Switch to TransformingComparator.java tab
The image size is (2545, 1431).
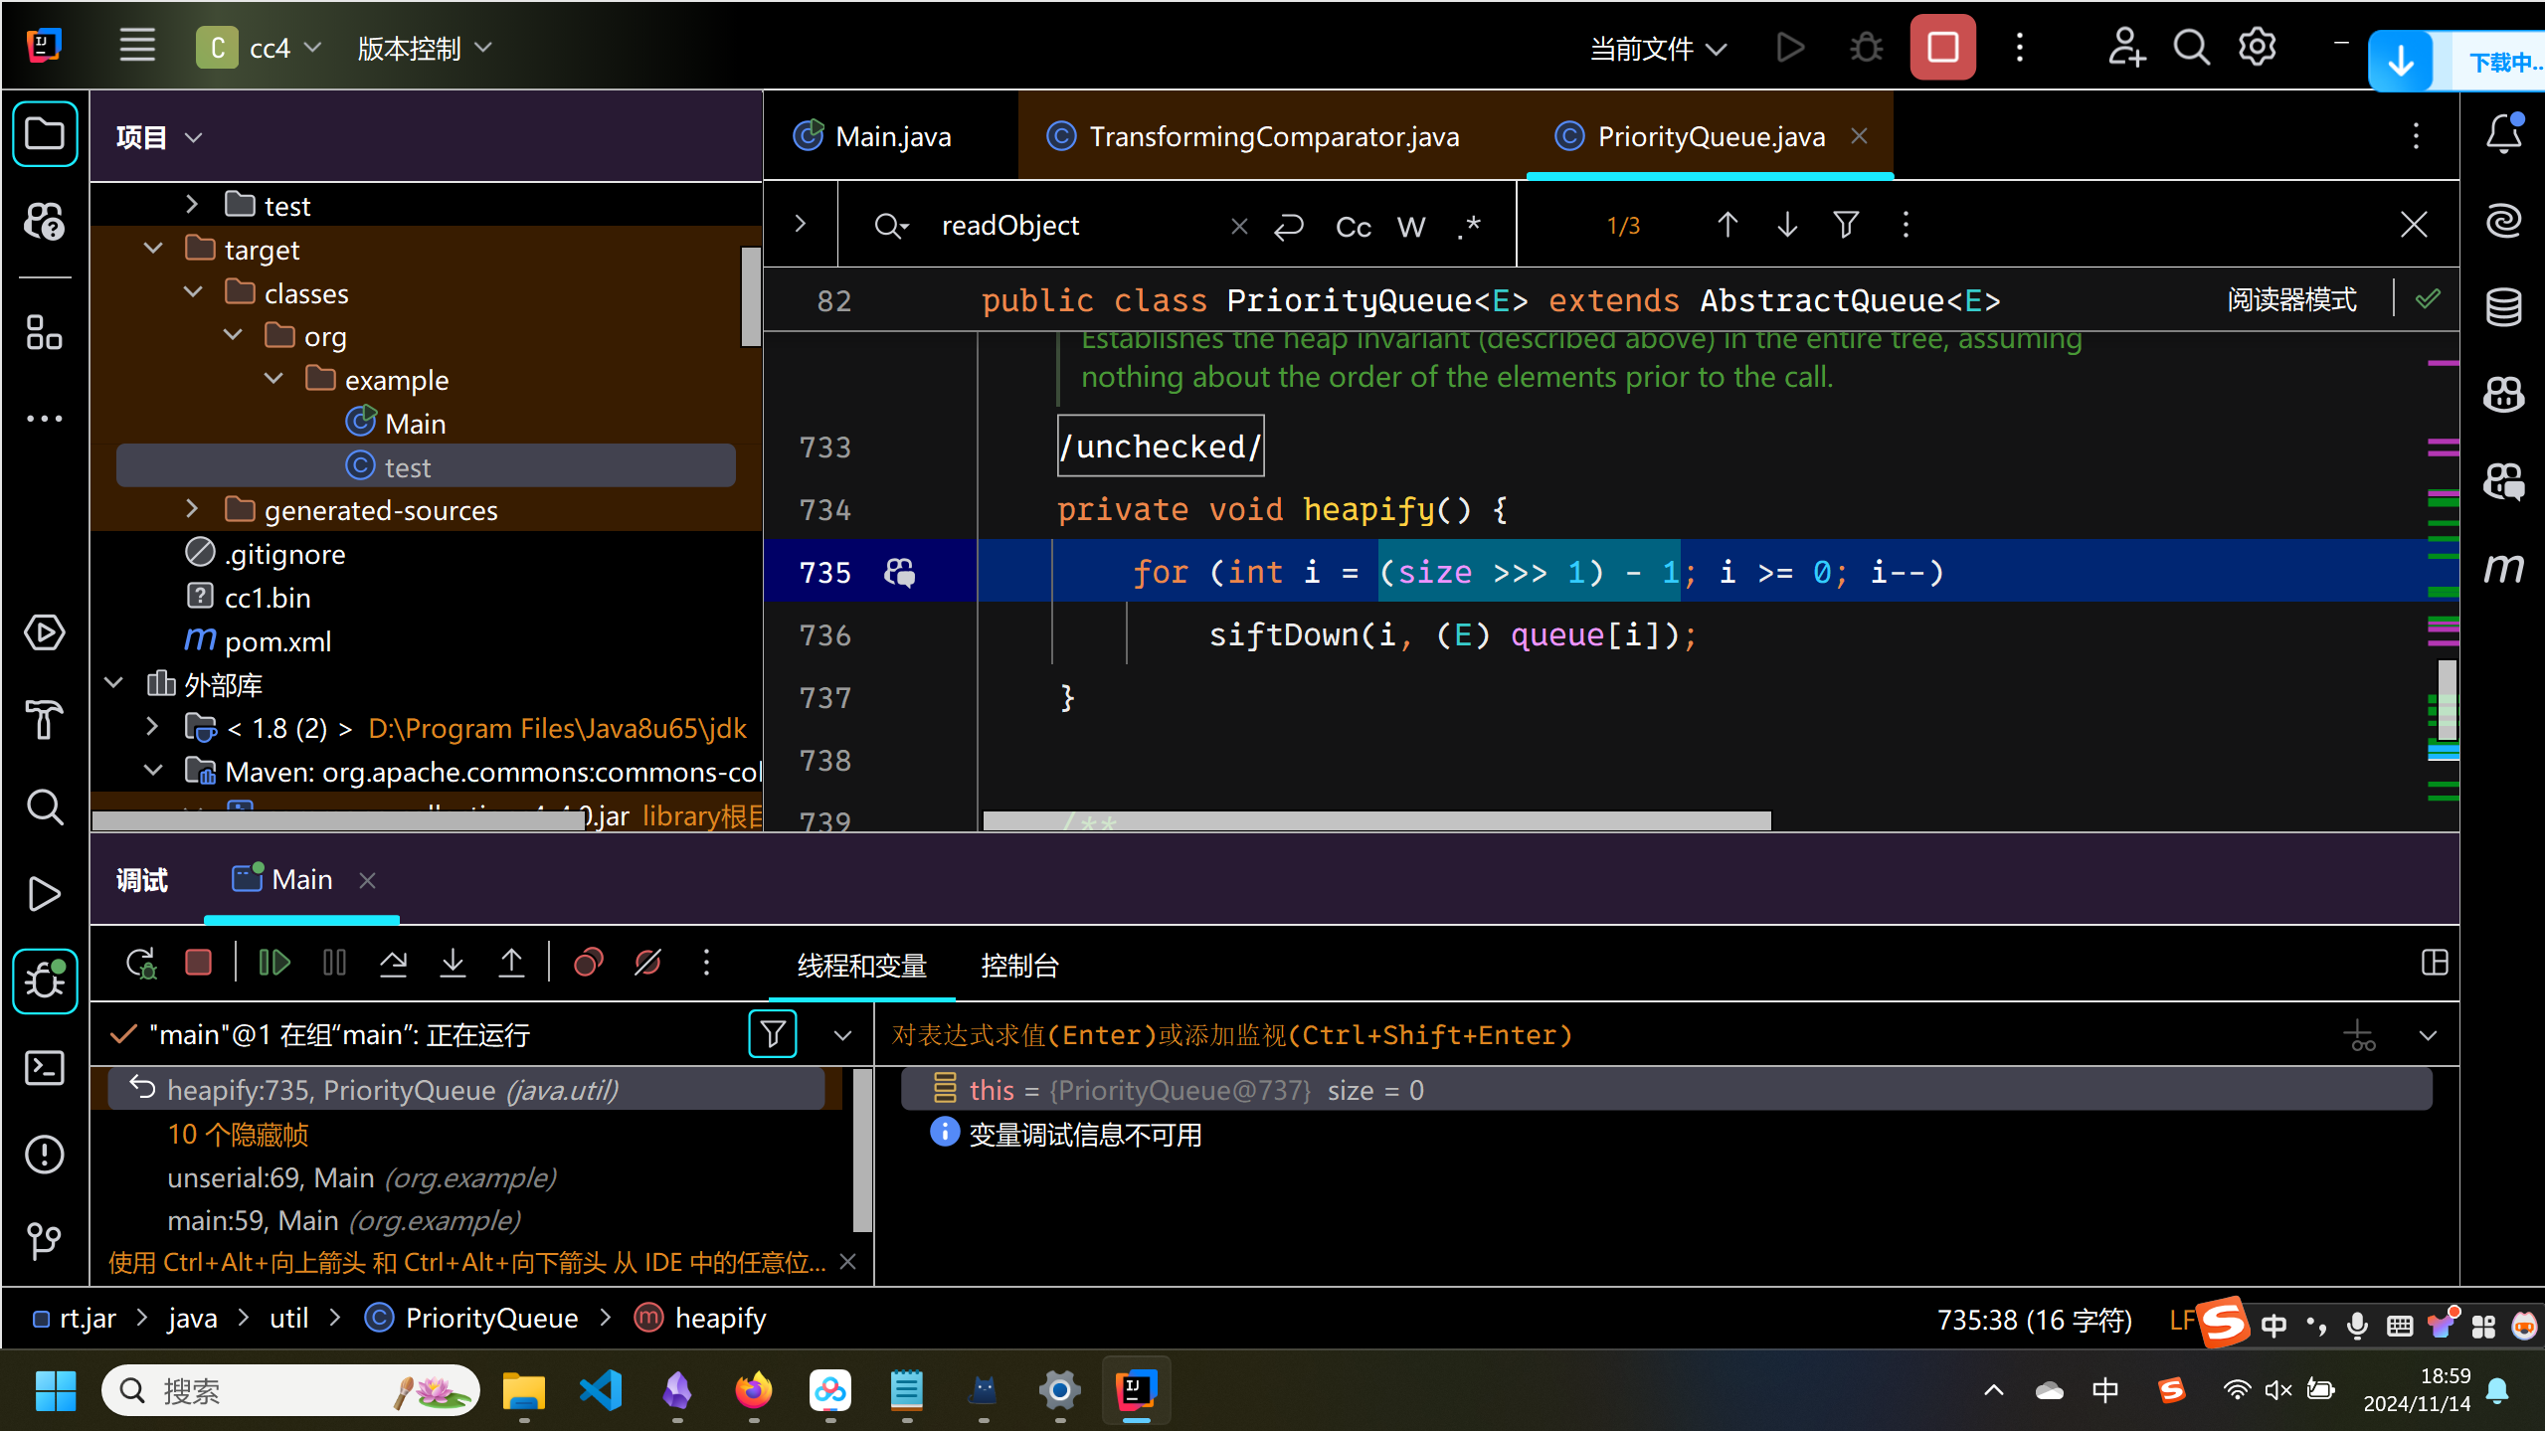click(x=1253, y=136)
